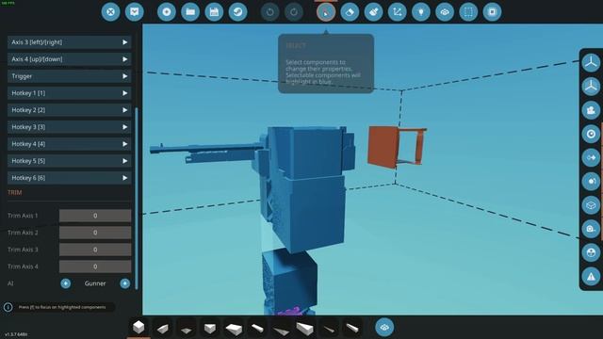The height and width of the screenshot is (339, 603).
Task: Click the right-arrow icon in right sidebar
Action: click(591, 157)
